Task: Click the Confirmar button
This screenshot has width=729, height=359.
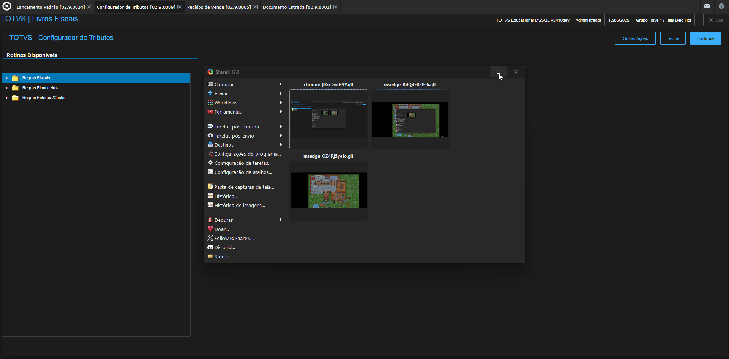Action: pos(705,38)
